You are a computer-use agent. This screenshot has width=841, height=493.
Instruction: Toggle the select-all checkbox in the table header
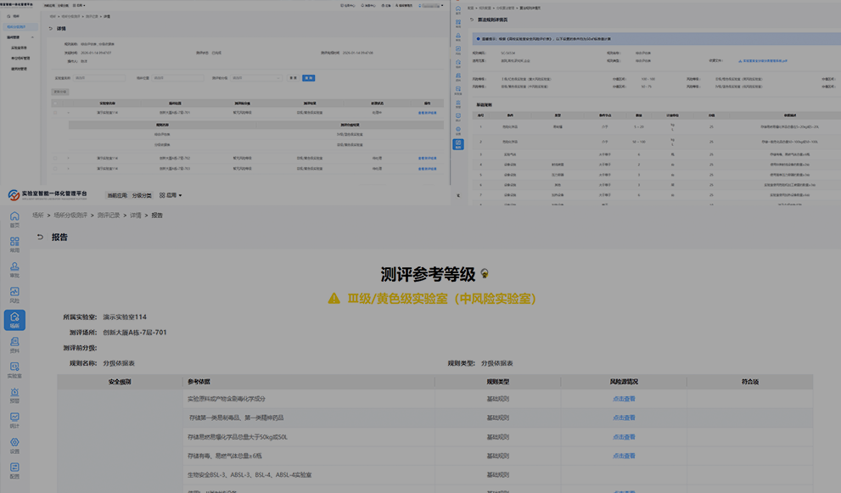point(56,102)
